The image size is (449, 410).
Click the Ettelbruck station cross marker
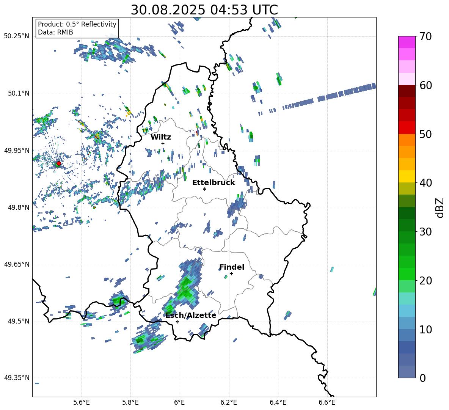click(x=204, y=189)
